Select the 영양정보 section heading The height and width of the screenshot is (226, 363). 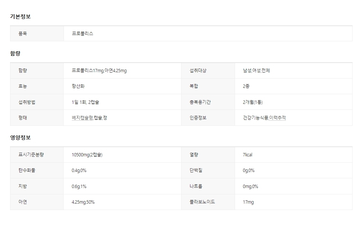tap(20, 137)
